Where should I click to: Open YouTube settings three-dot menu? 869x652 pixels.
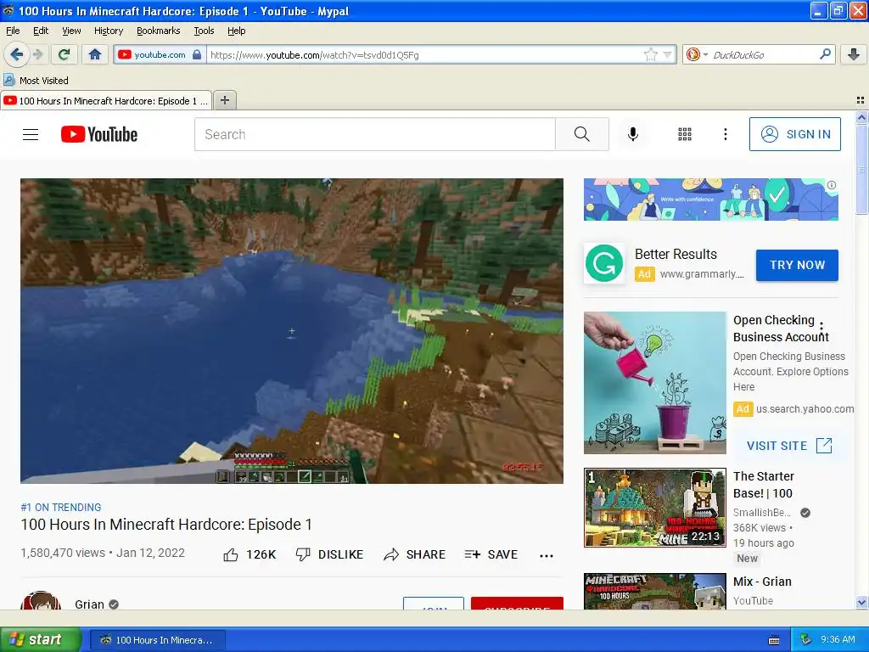point(725,134)
